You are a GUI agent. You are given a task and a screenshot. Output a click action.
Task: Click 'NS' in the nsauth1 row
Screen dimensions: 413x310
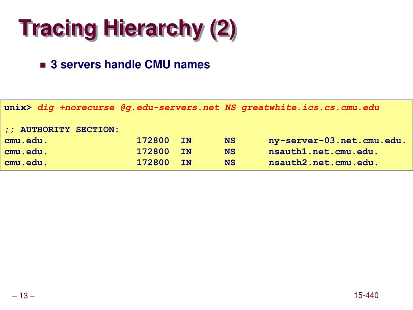(229, 152)
